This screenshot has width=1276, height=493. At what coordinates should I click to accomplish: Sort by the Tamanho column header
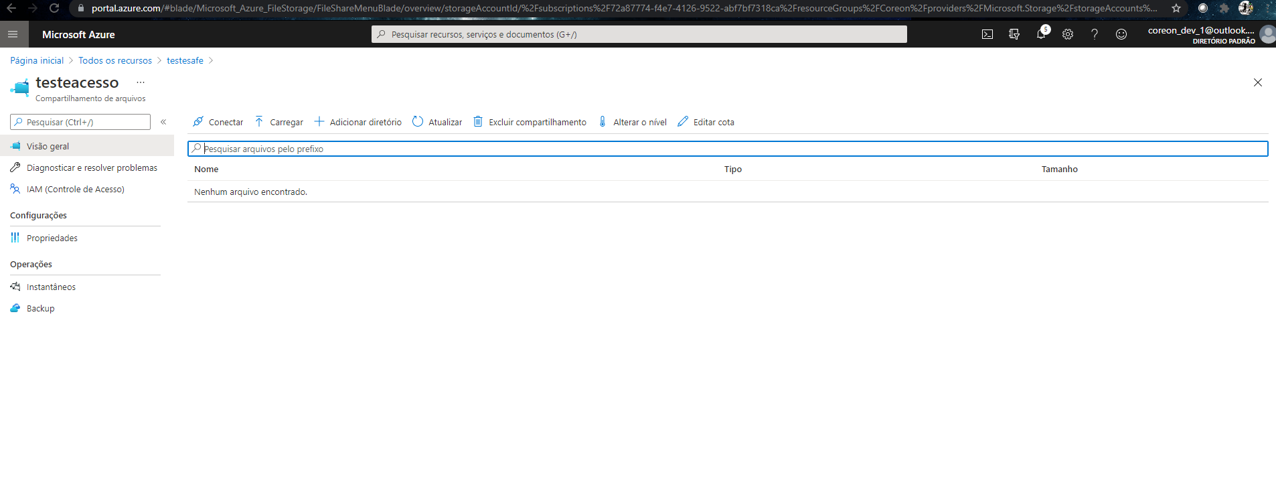[1060, 169]
